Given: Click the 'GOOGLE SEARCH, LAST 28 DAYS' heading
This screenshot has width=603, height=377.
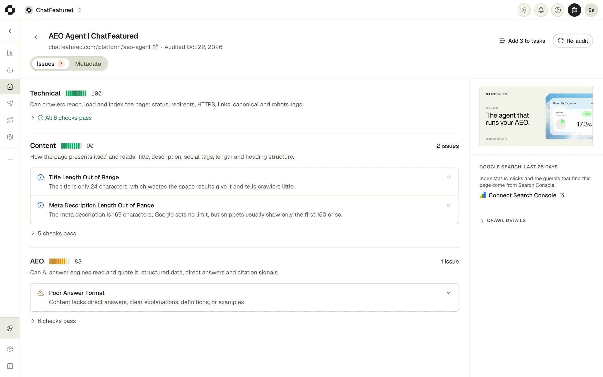Looking at the screenshot, I should tap(518, 167).
